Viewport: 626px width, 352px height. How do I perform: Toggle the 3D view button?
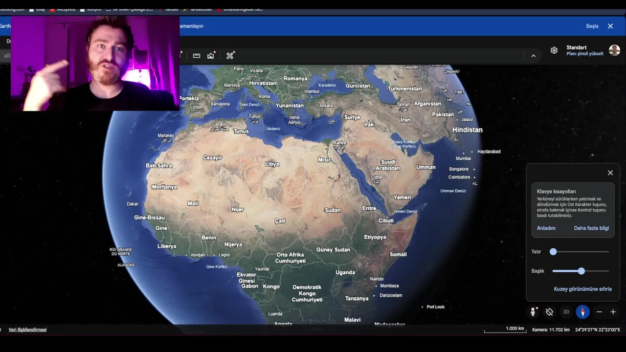[566, 312]
